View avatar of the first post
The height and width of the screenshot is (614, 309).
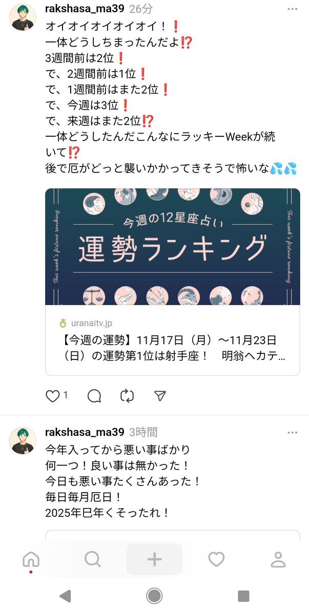click(x=23, y=17)
